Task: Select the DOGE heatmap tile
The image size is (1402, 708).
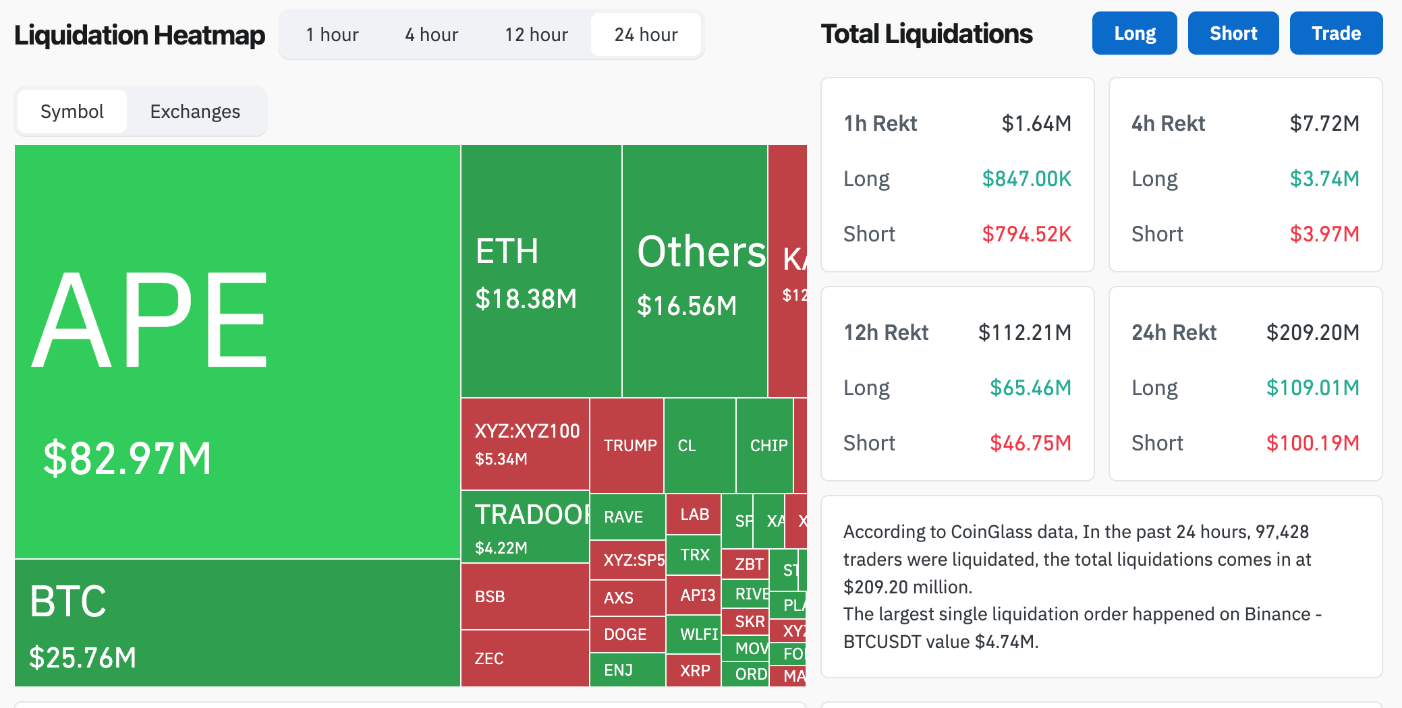Action: point(627,635)
